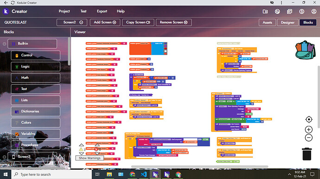Toggle the Show Warnings button
This screenshot has width=320, height=179.
[x=90, y=158]
